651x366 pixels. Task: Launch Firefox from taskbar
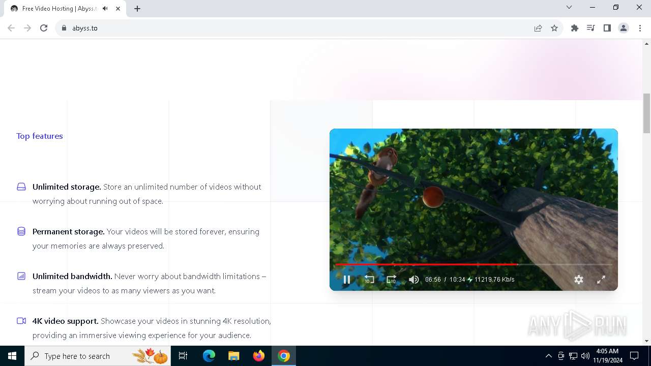tap(259, 356)
